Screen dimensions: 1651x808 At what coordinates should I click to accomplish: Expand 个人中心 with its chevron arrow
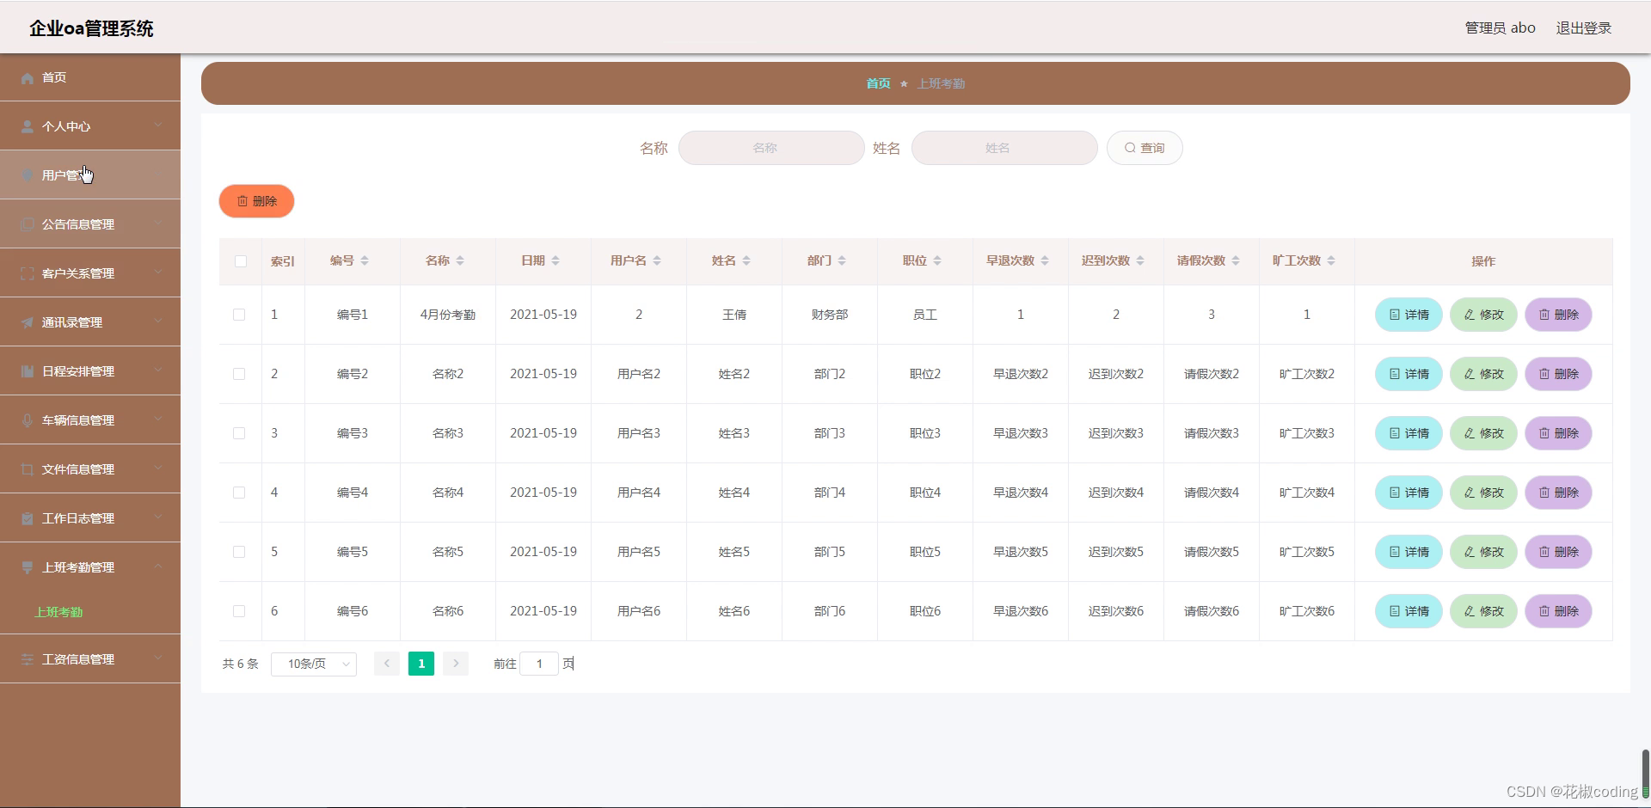158,126
